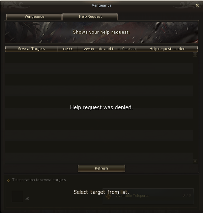
Task: Click the scroll down arrow of the list
Action: point(195,161)
